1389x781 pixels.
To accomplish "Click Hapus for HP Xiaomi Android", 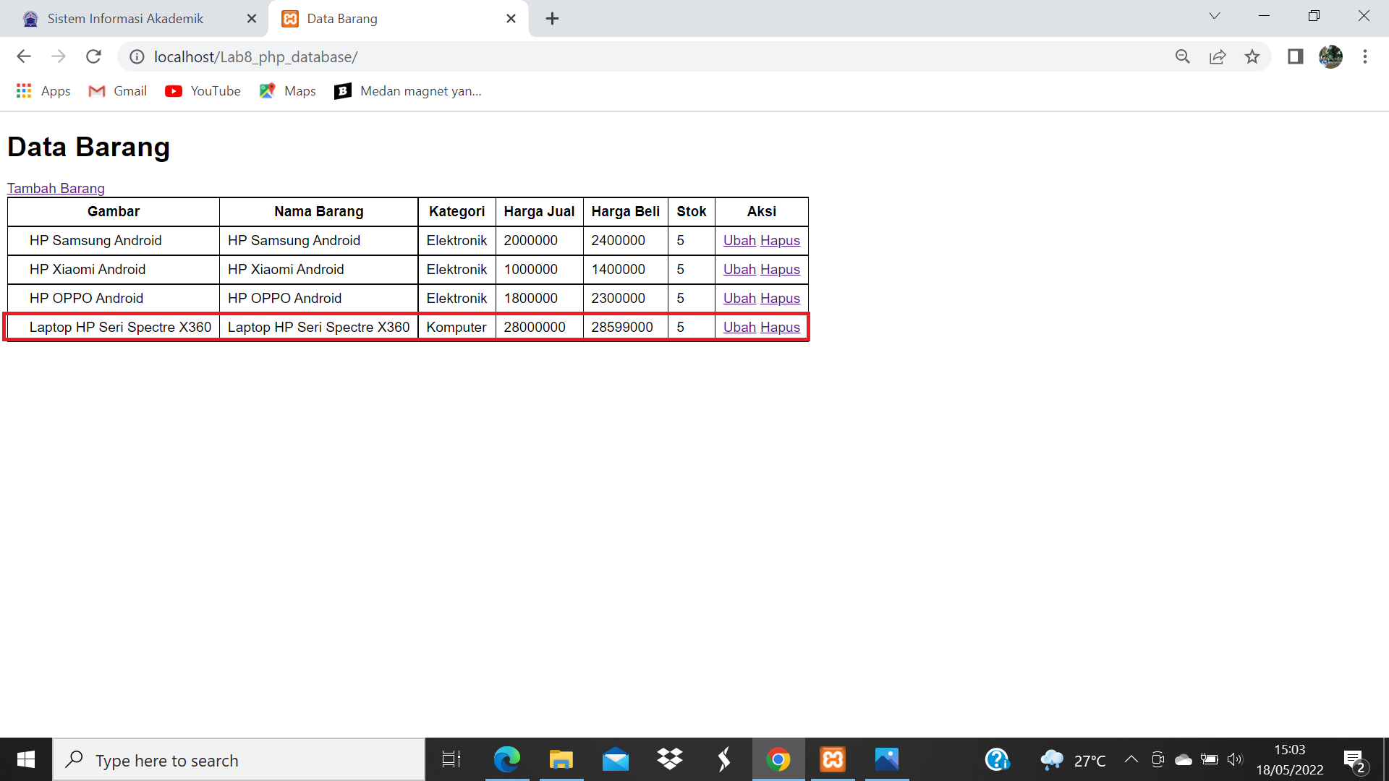I will tap(780, 270).
